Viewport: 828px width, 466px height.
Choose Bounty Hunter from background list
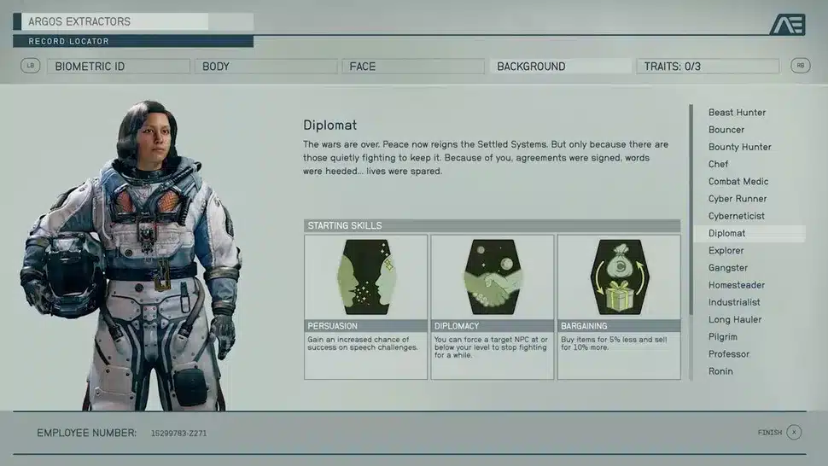coord(739,147)
